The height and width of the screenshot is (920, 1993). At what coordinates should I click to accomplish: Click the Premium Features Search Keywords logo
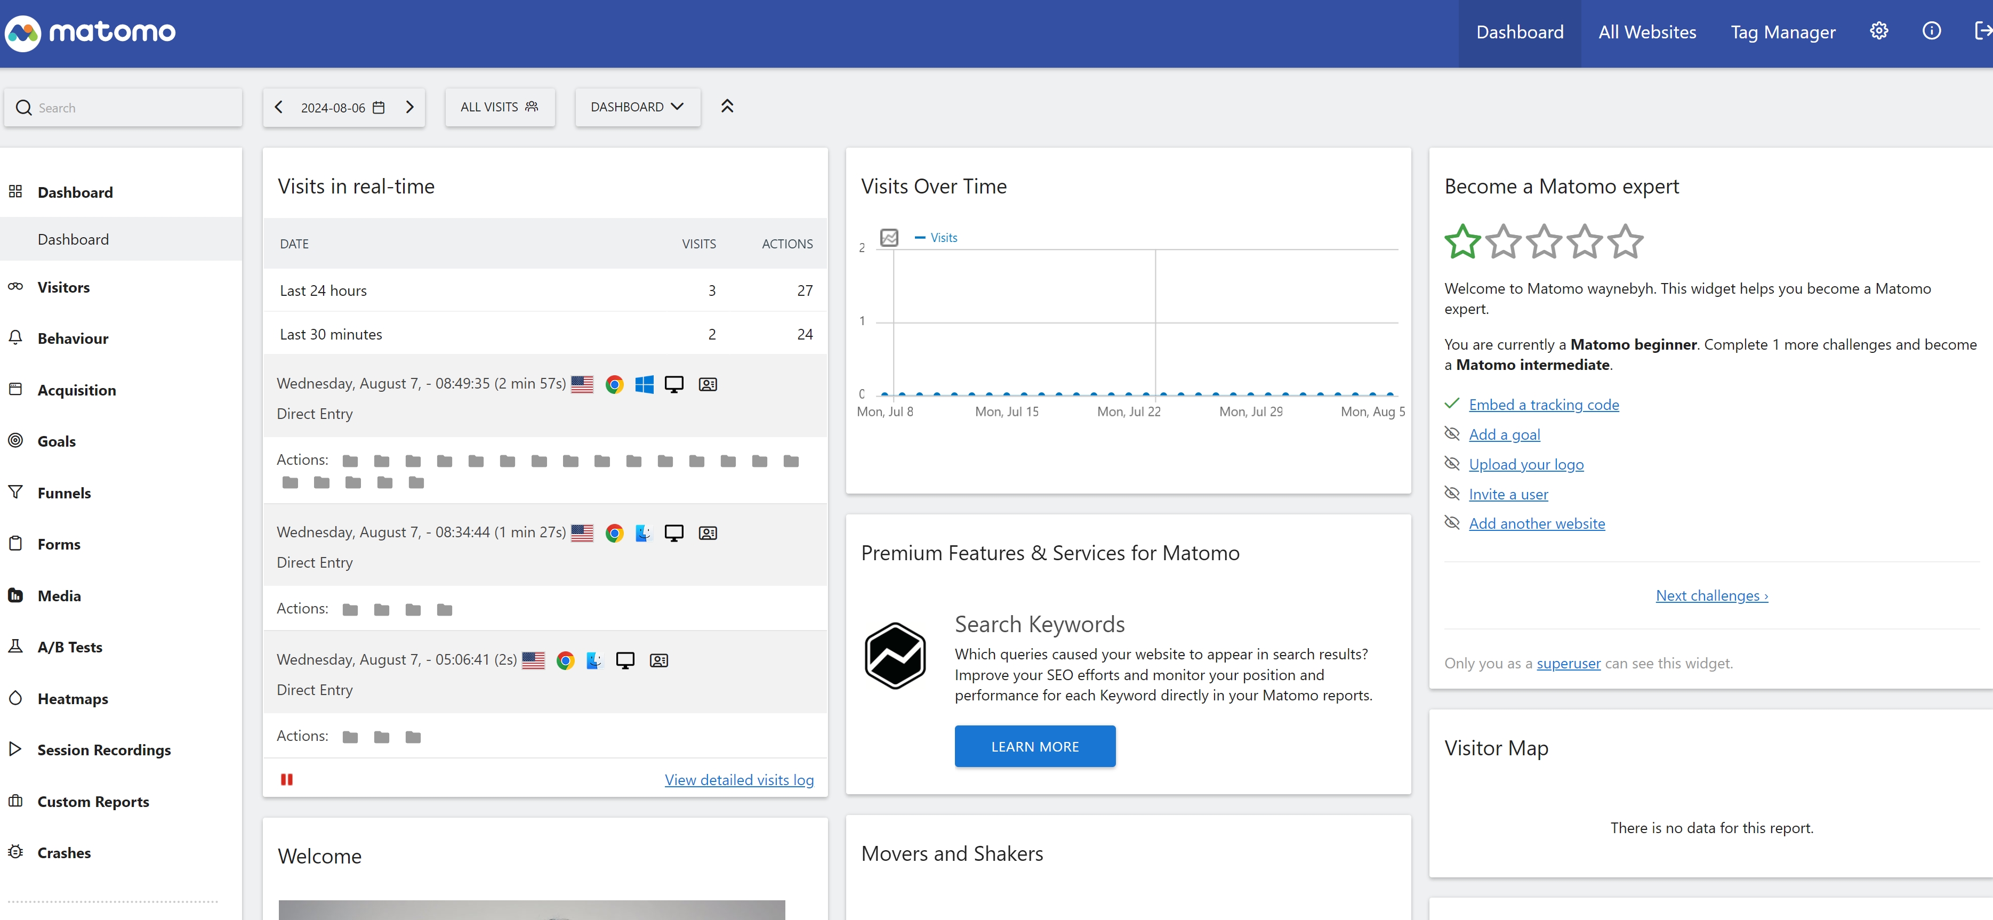click(x=895, y=656)
